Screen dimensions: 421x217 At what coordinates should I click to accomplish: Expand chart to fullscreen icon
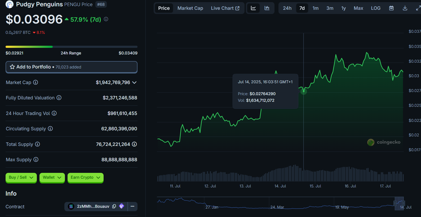point(418,8)
